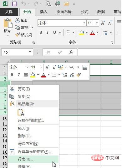Apply ribbon red font color A

(x=92, y=32)
